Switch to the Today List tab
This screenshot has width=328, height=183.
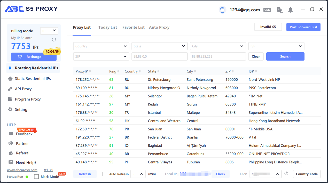(x=107, y=27)
